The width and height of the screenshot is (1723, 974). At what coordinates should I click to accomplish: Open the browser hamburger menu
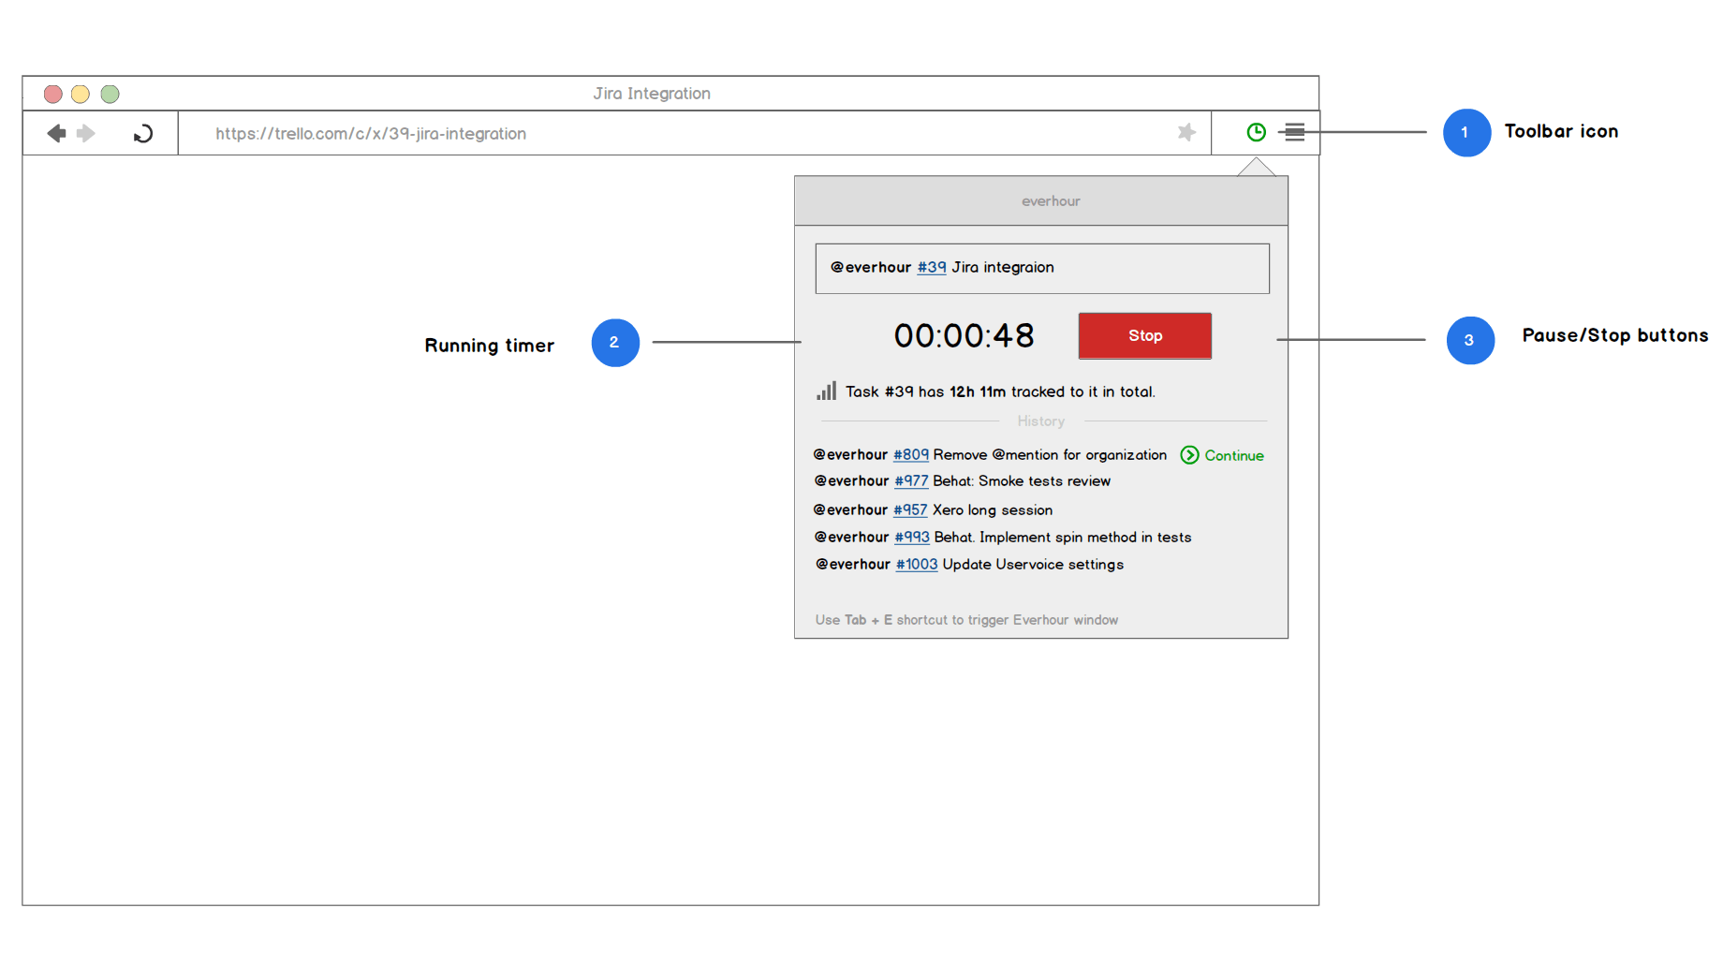point(1294,133)
